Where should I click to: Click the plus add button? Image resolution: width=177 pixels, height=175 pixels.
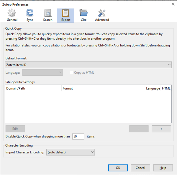click(x=161, y=129)
